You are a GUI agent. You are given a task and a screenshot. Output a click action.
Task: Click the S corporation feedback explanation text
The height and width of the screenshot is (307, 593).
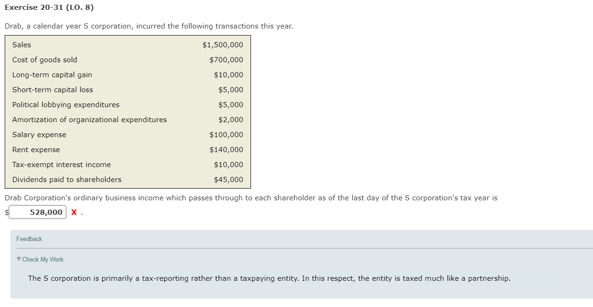pyautogui.click(x=269, y=278)
